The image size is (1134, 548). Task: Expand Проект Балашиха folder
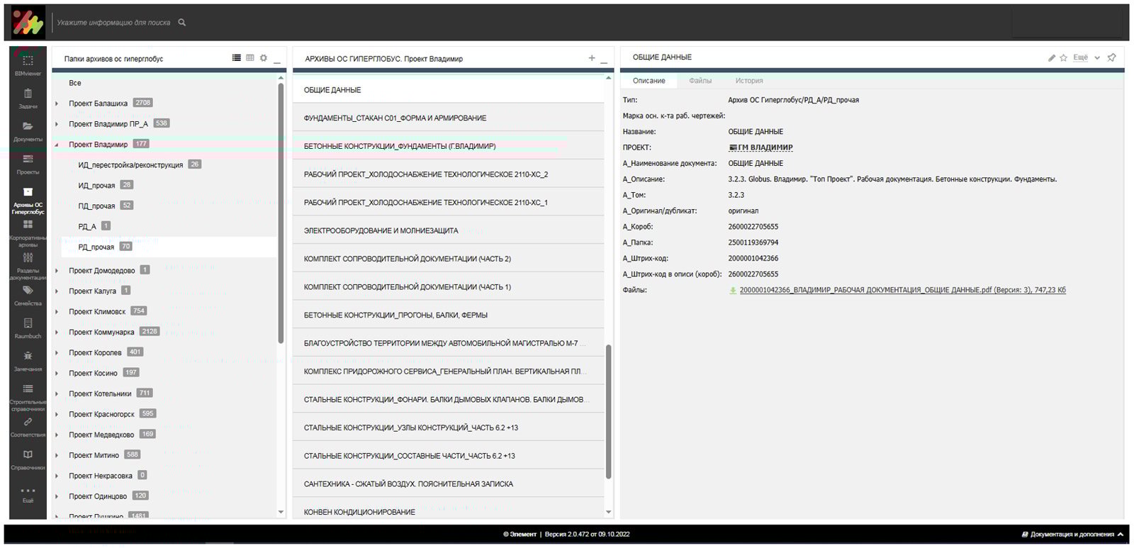(x=57, y=104)
